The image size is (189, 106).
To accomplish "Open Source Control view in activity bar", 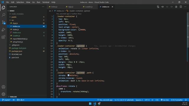I will coord(3,22).
